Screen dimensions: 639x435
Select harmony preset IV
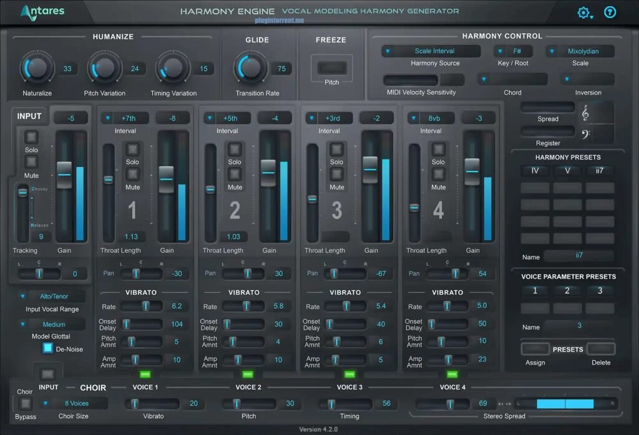pyautogui.click(x=535, y=171)
